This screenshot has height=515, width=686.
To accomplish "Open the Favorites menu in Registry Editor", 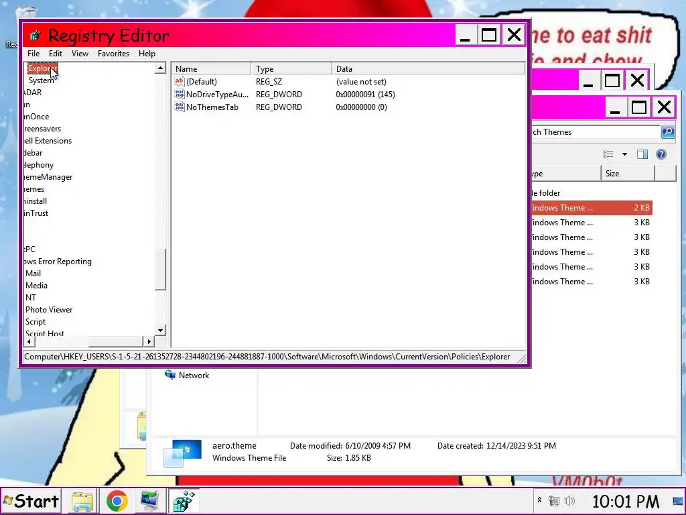I will (113, 54).
